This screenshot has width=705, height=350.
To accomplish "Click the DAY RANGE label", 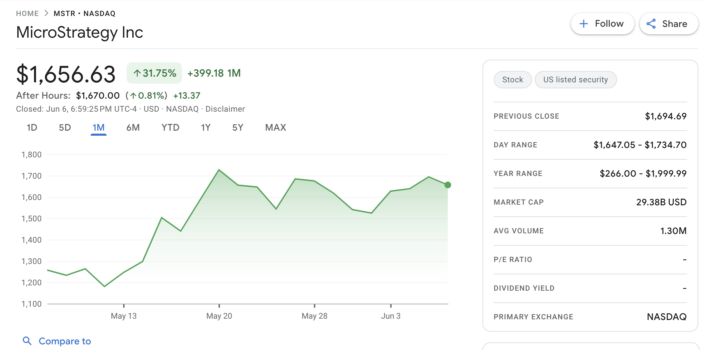I will 515,145.
